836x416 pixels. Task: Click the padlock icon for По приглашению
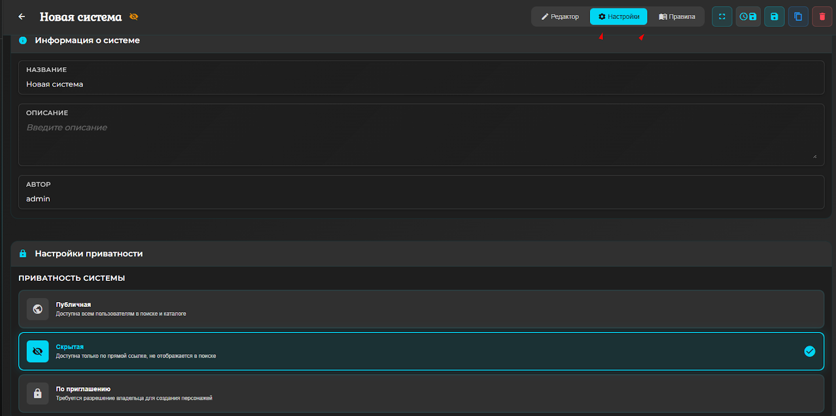(x=38, y=394)
